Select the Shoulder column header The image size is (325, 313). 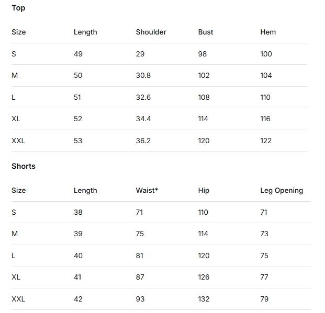pos(151,32)
